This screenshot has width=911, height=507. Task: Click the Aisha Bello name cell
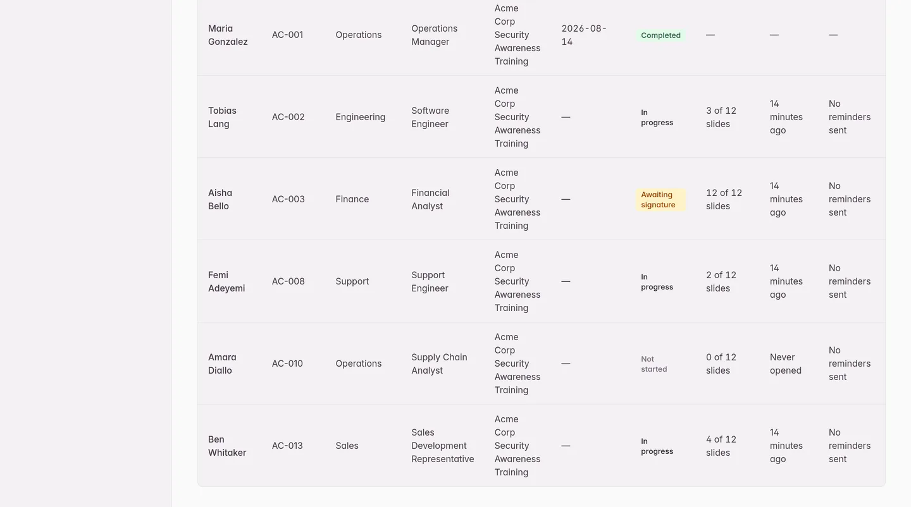[220, 199]
